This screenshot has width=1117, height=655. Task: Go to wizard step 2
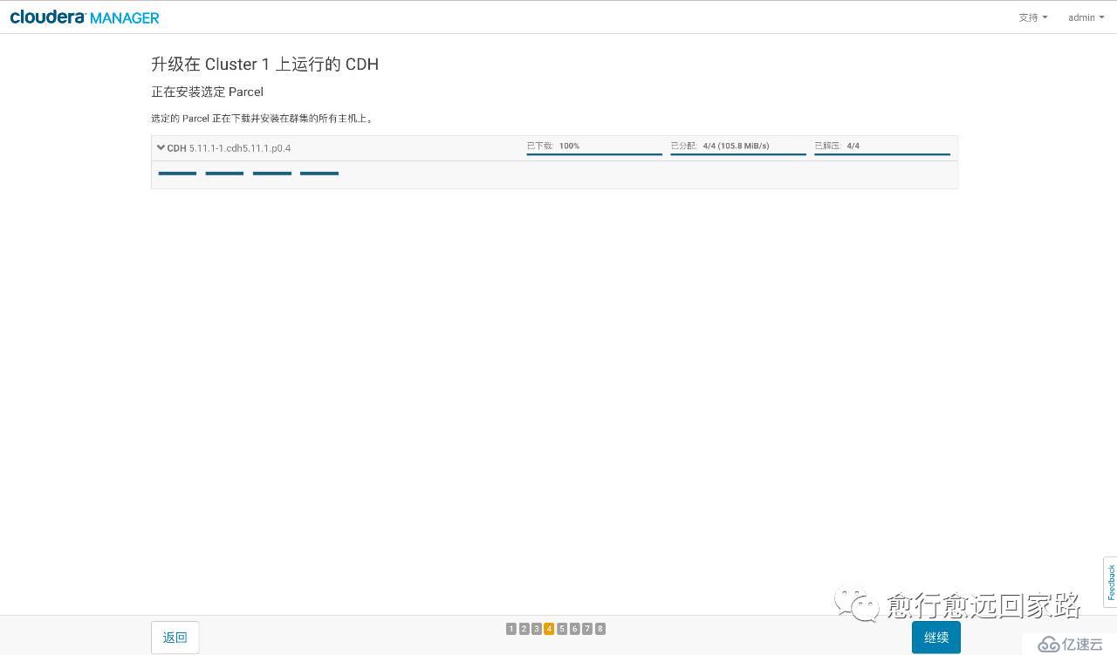click(x=524, y=629)
